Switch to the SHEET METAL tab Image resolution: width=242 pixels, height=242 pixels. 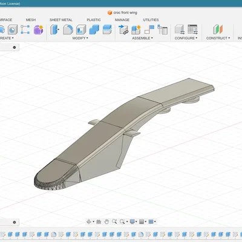point(61,20)
